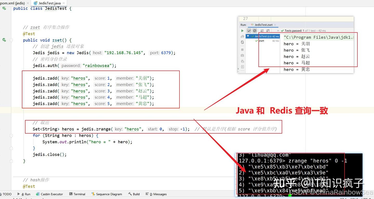Screen dimensions: 374x199
Task: Click the run gutter icon beside JedisTest class
Action: pyautogui.click(x=4, y=9)
